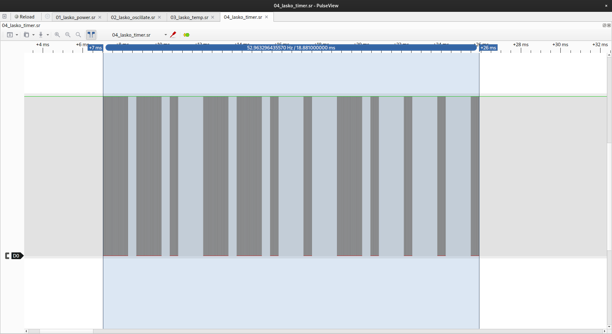Switch to the 02_lasko_oscillate.sr tab
This screenshot has height=334, width=612.
133,17
